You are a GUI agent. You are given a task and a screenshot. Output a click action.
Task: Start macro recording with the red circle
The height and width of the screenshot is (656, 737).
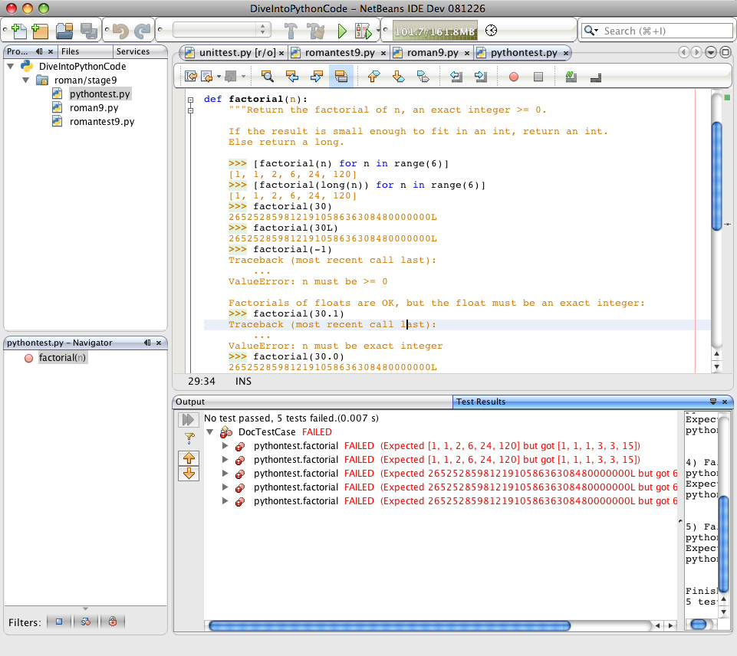[x=514, y=77]
